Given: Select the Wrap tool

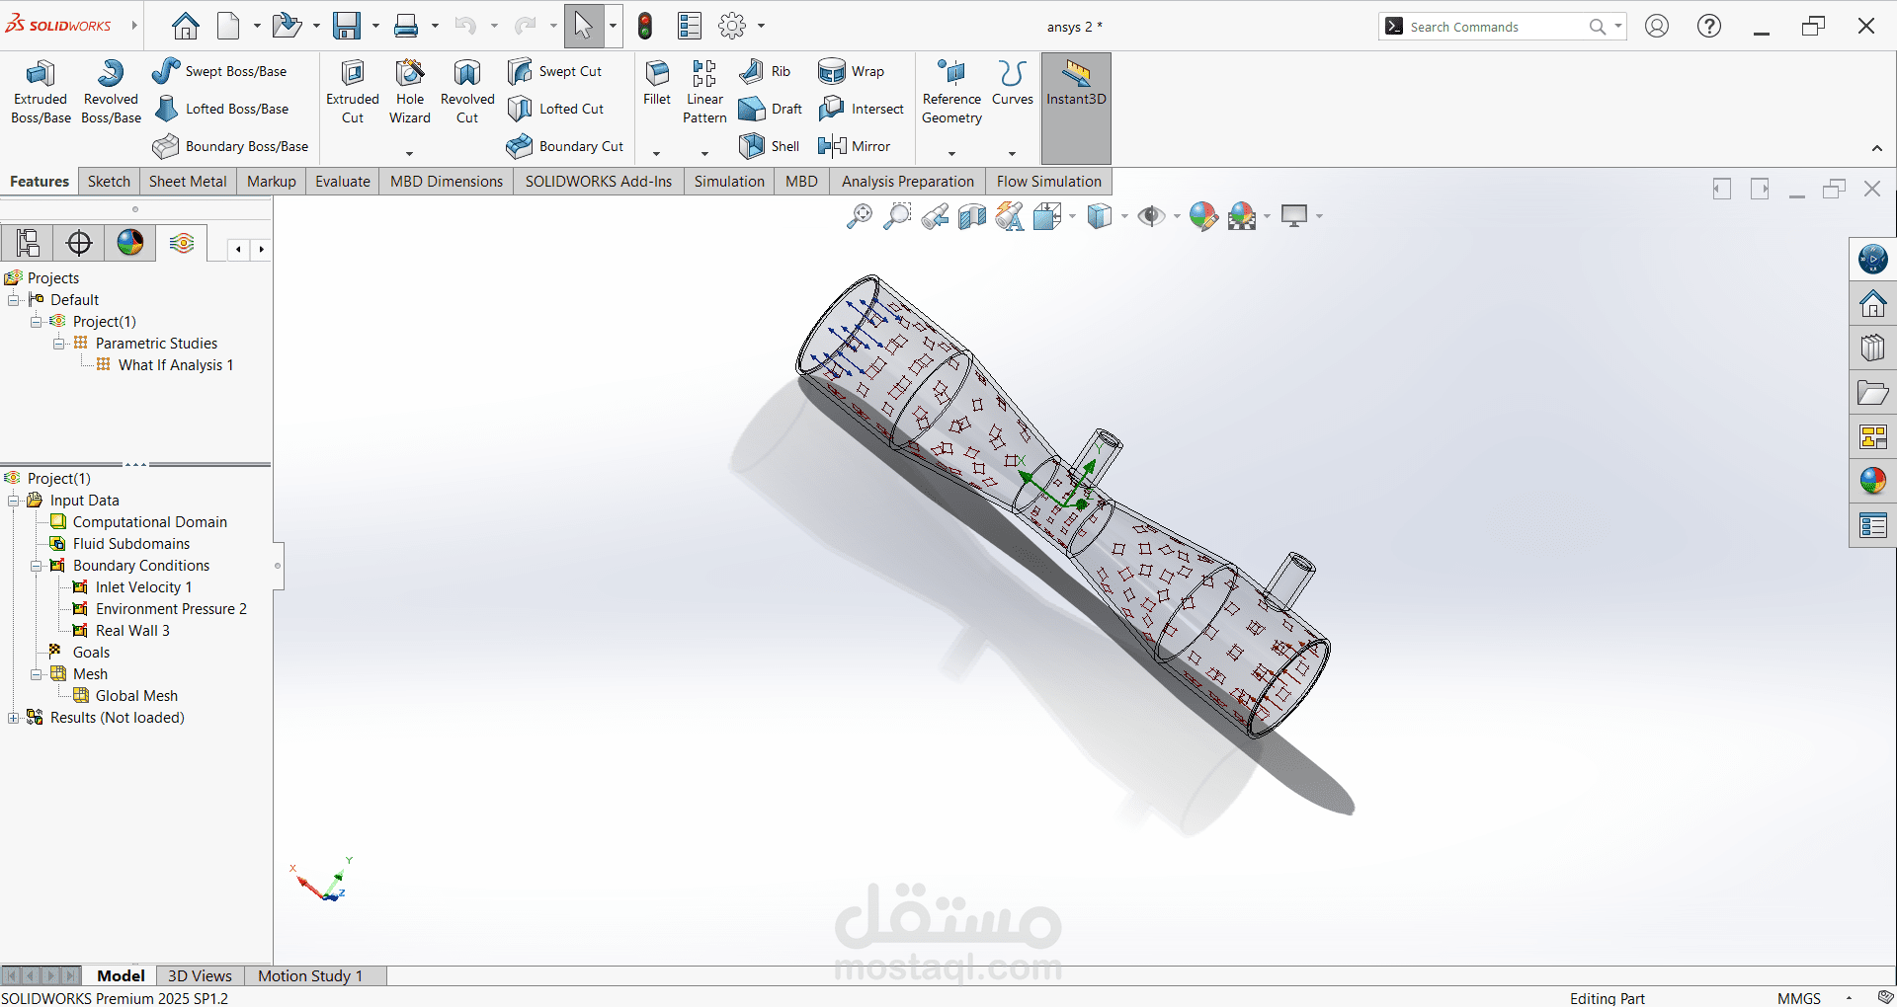Looking at the screenshot, I should pos(851,71).
